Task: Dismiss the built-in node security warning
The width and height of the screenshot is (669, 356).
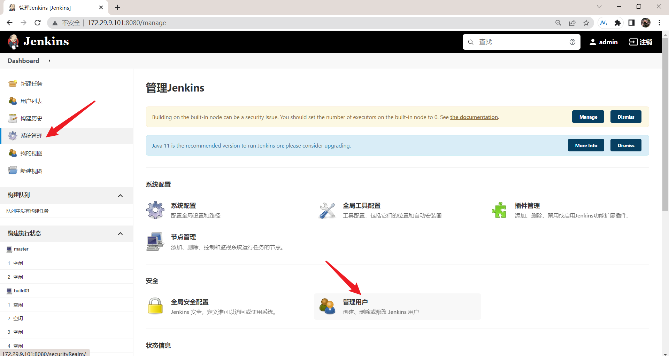Action: click(626, 117)
